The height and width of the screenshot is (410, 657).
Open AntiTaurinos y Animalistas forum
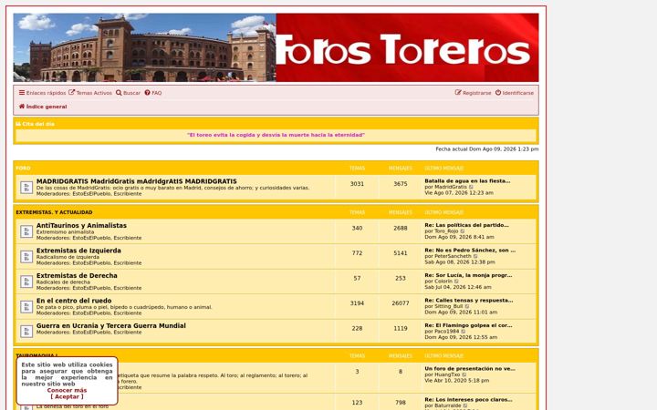pyautogui.click(x=81, y=226)
